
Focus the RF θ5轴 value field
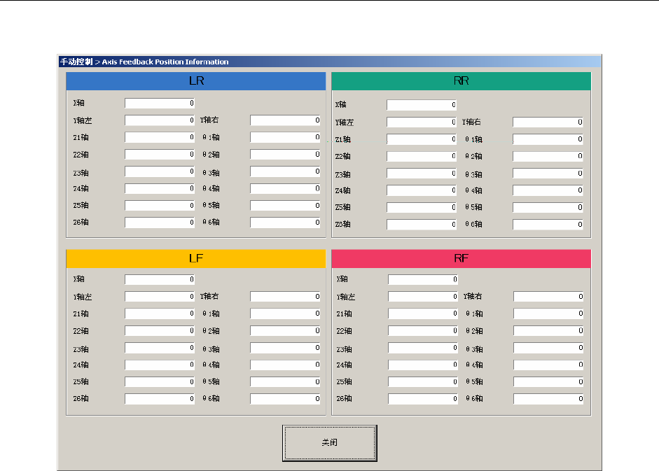click(548, 382)
